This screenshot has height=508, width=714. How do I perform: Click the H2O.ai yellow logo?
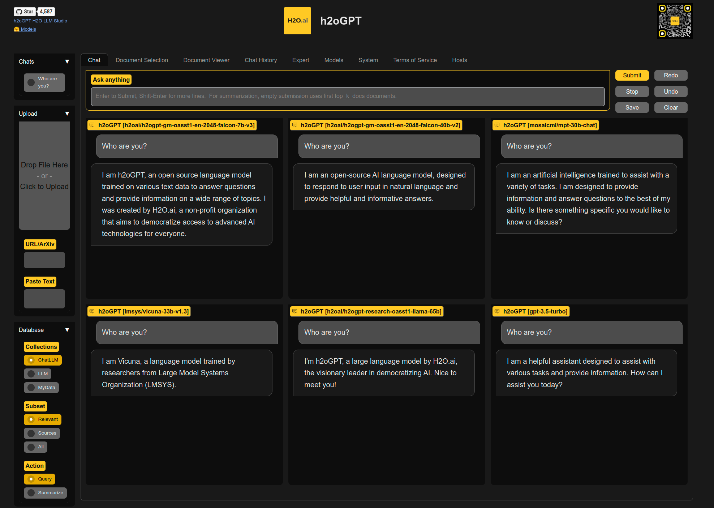point(297,21)
